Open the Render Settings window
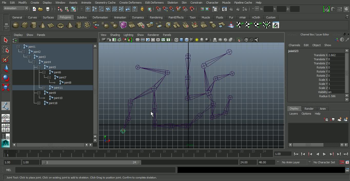The height and width of the screenshot is (181, 350). pyautogui.click(x=245, y=9)
